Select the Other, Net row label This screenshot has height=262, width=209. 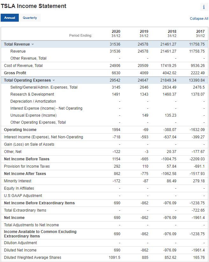13,152
